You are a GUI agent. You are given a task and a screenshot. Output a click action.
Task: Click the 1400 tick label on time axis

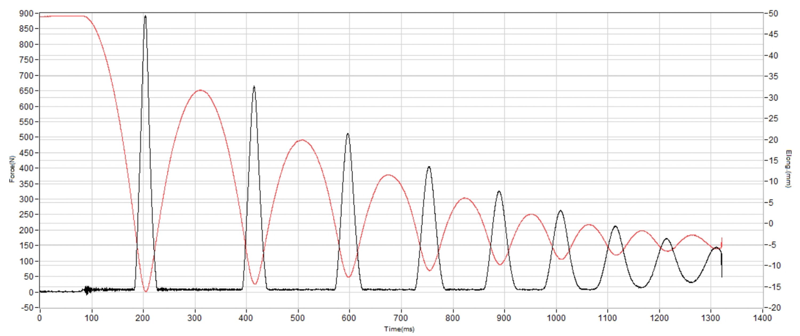click(x=762, y=318)
